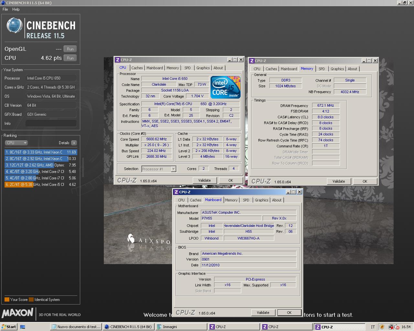
Task: Switch to Immagini taskbar item
Action: pos(181,327)
